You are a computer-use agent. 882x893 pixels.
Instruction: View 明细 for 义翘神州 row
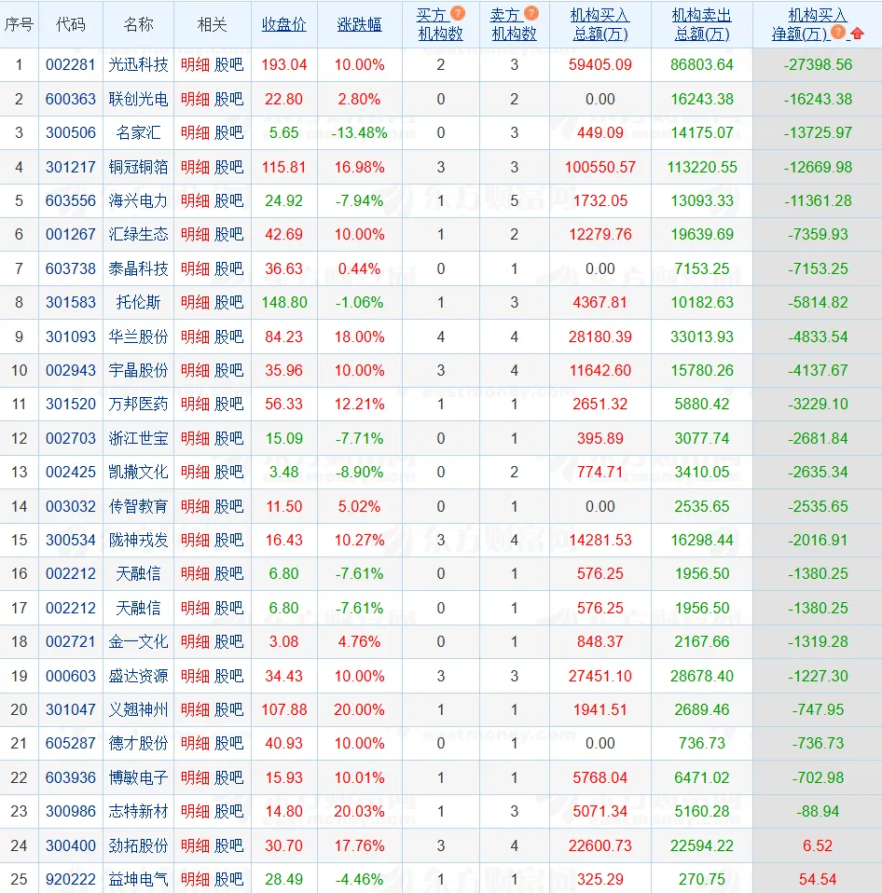tap(195, 709)
